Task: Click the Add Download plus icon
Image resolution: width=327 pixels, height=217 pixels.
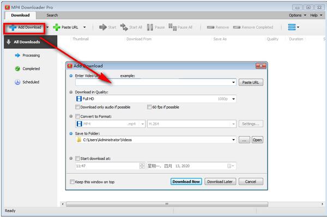Action: (x=13, y=28)
